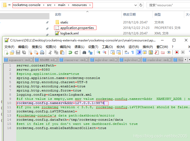
Task: Click the Save All toolbar icon
Action: (24, 53)
